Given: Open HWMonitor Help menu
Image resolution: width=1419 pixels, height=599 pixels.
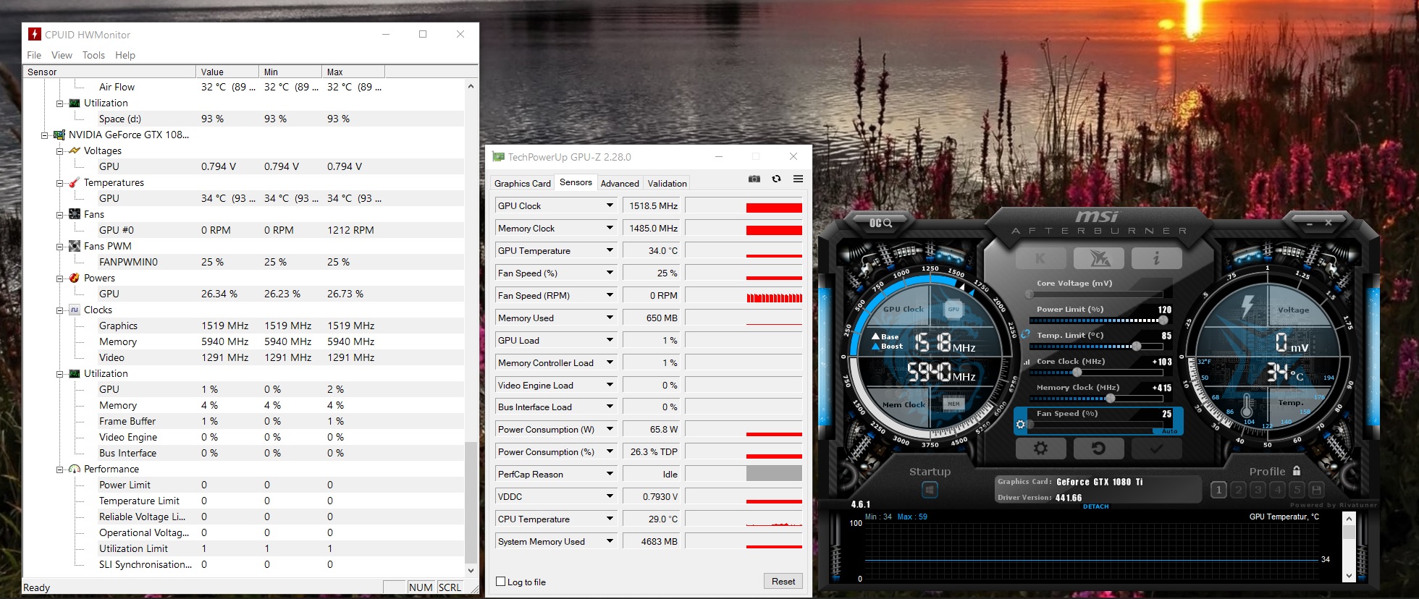Looking at the screenshot, I should (x=125, y=55).
